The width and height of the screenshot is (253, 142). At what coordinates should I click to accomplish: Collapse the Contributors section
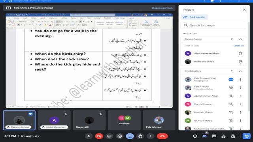(240, 71)
